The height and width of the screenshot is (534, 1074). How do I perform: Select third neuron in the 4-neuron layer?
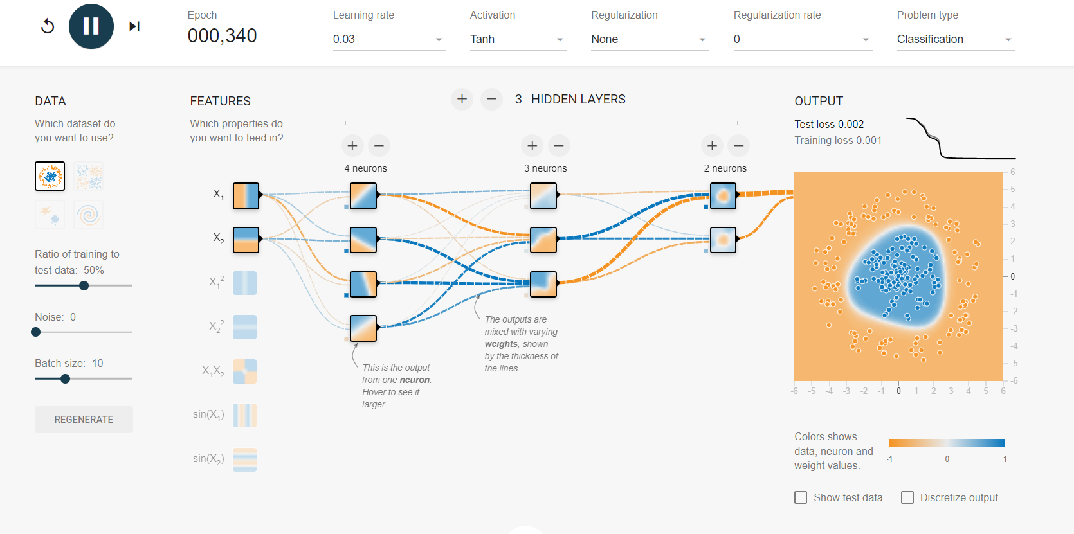click(363, 284)
